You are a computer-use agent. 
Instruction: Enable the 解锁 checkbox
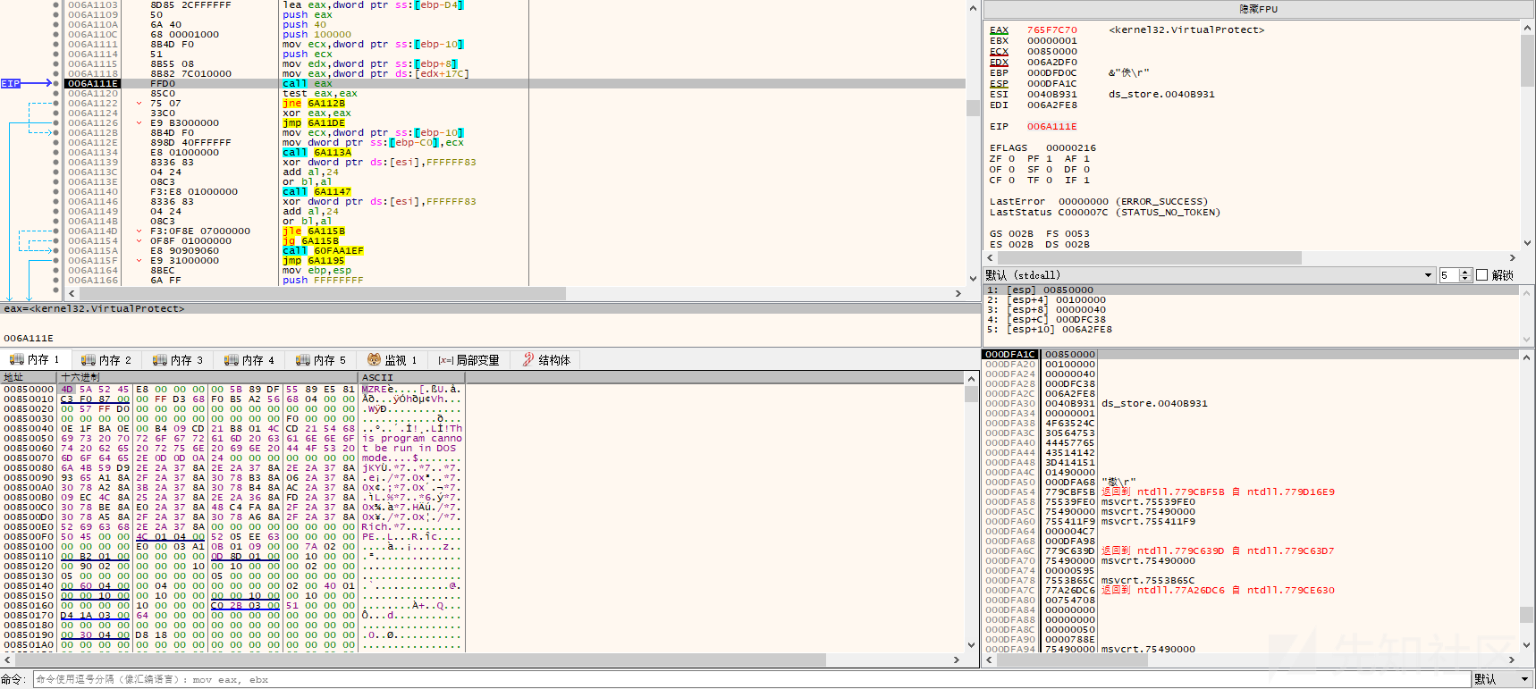[1481, 275]
